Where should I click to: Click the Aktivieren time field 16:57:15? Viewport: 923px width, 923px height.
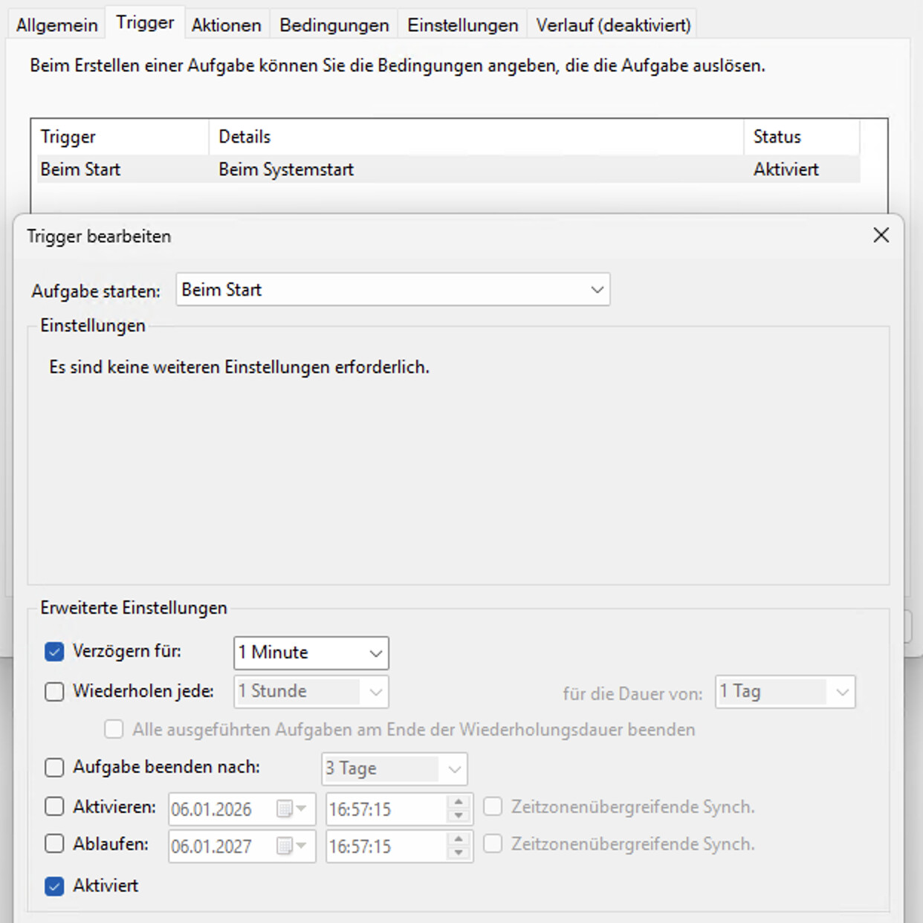pyautogui.click(x=385, y=809)
